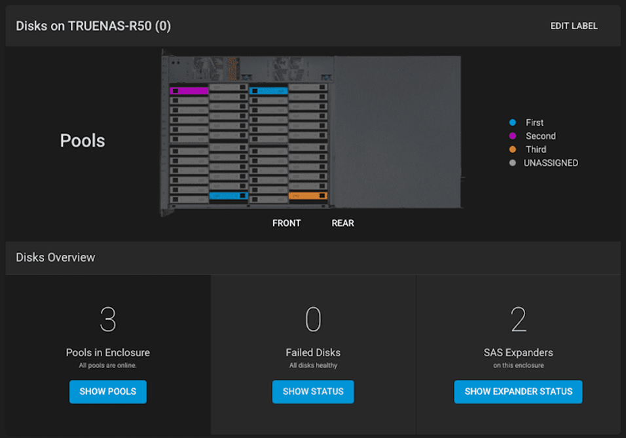Screen dimensions: 626x438
Task: Switch to the REAR enclosure view
Action: coord(342,223)
